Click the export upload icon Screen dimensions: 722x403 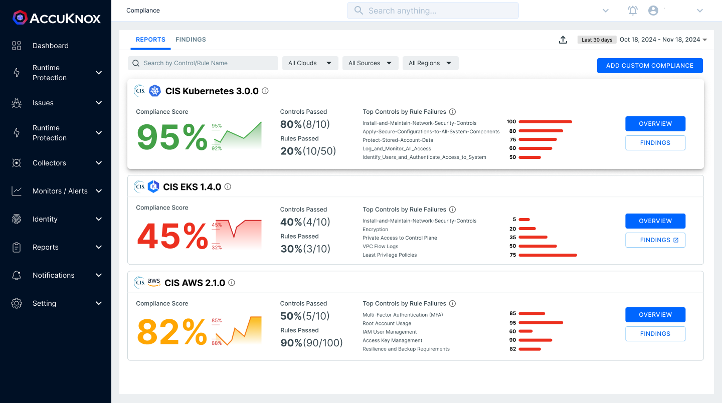click(x=563, y=40)
